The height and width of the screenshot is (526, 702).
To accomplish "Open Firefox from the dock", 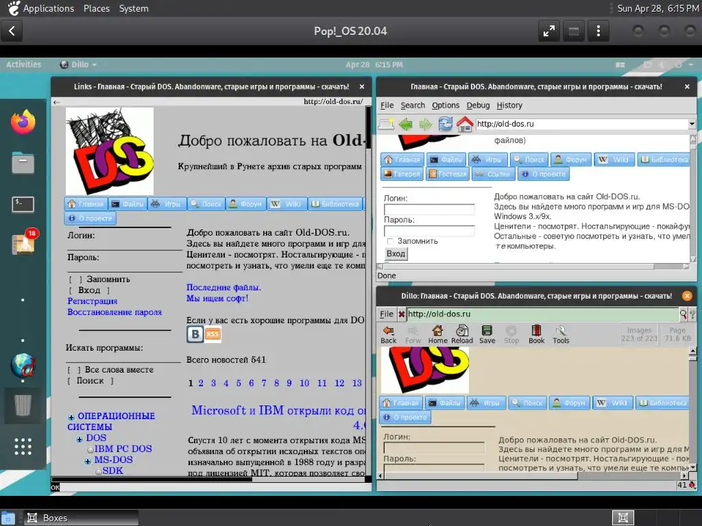I will tap(23, 122).
